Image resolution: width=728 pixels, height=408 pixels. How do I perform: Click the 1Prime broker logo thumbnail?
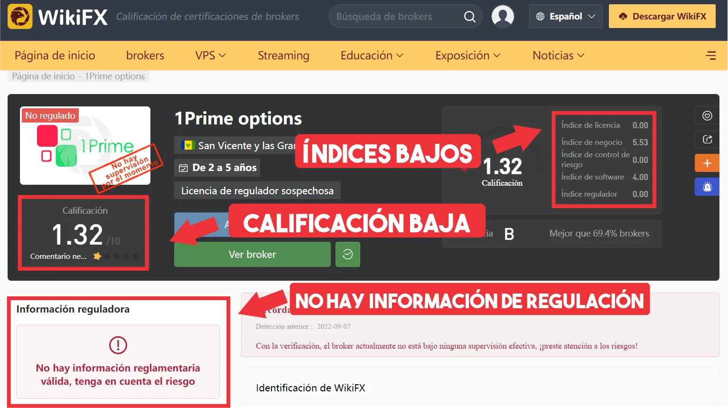pos(85,146)
